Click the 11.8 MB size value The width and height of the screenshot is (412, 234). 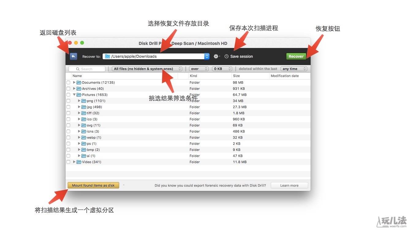click(x=240, y=162)
